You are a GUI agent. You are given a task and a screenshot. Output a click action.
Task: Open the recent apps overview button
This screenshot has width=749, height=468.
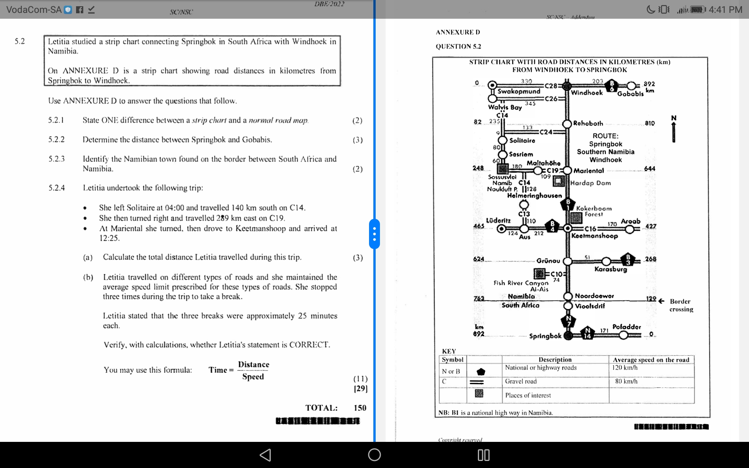coord(484,455)
